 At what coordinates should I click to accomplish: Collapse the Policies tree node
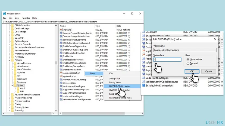point(10,60)
